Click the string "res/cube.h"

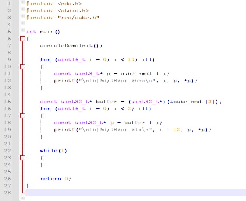pyautogui.click(x=78, y=18)
